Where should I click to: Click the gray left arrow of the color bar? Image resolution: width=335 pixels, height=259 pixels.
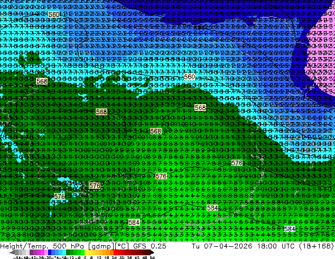tap(12, 252)
